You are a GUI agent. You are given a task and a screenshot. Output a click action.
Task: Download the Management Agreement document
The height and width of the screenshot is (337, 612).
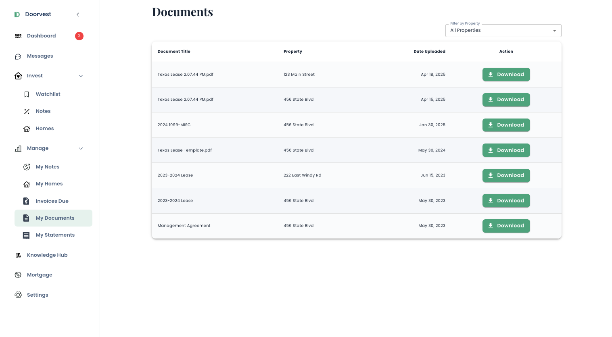click(x=506, y=226)
